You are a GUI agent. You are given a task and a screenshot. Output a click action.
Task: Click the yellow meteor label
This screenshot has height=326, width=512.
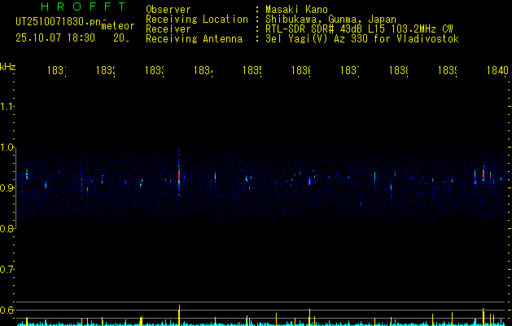(x=118, y=27)
